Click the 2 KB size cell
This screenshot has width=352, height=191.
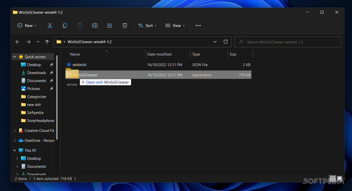(x=246, y=65)
